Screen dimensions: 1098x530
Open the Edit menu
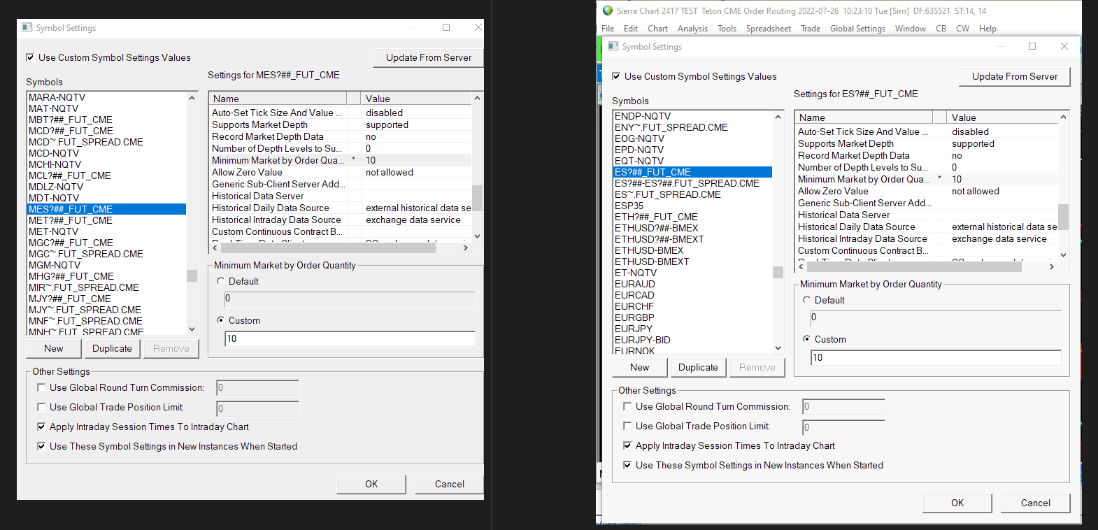[631, 29]
